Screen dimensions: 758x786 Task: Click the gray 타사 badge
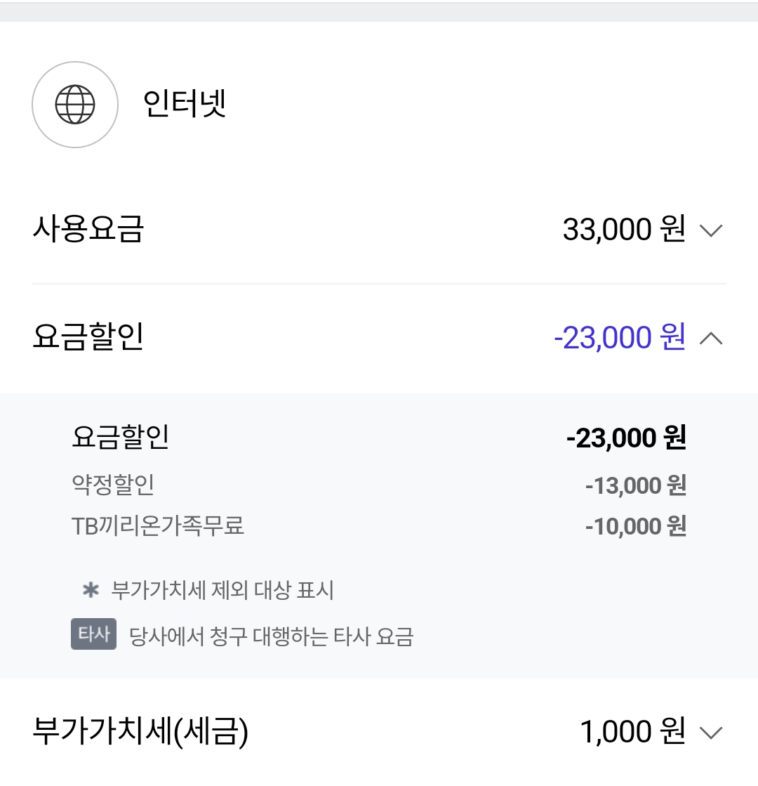point(93,634)
